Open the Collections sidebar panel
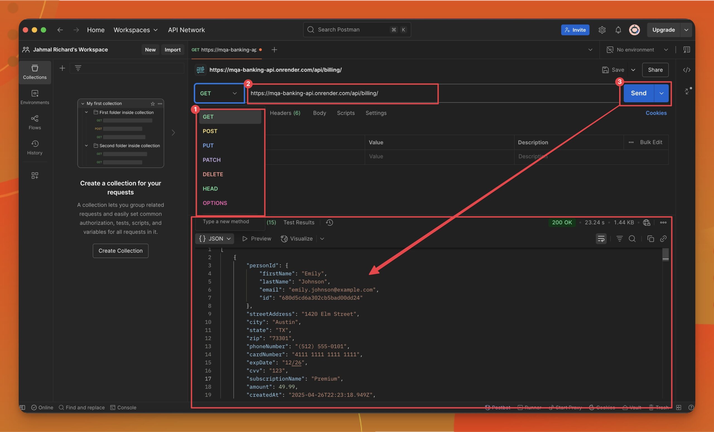The width and height of the screenshot is (714, 432). click(35, 72)
